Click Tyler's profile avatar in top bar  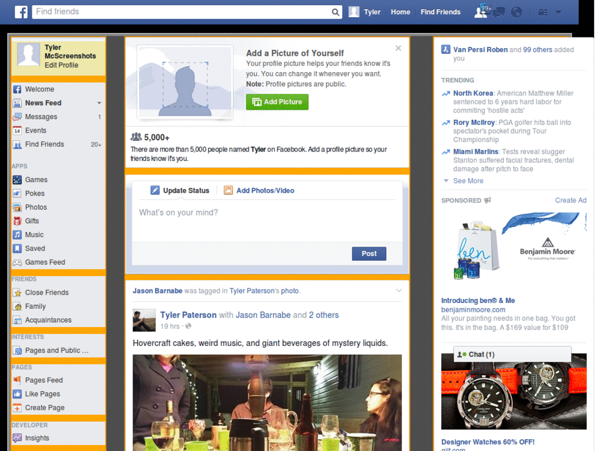pyautogui.click(x=354, y=12)
